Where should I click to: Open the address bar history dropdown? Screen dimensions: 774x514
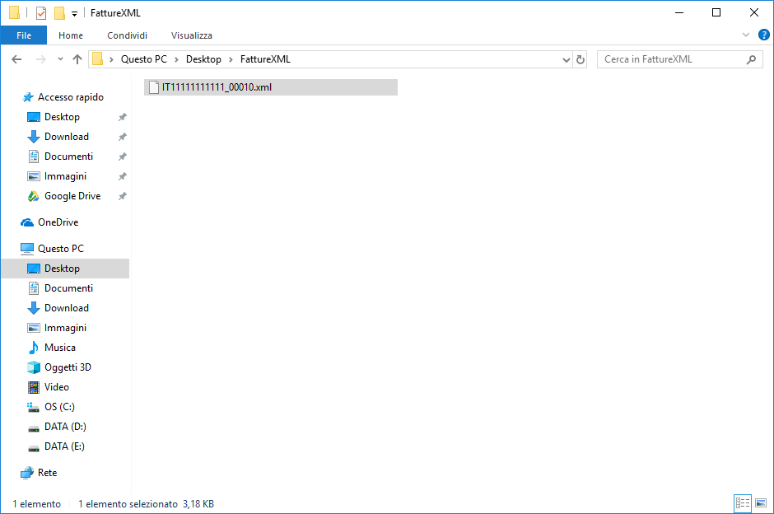point(566,59)
